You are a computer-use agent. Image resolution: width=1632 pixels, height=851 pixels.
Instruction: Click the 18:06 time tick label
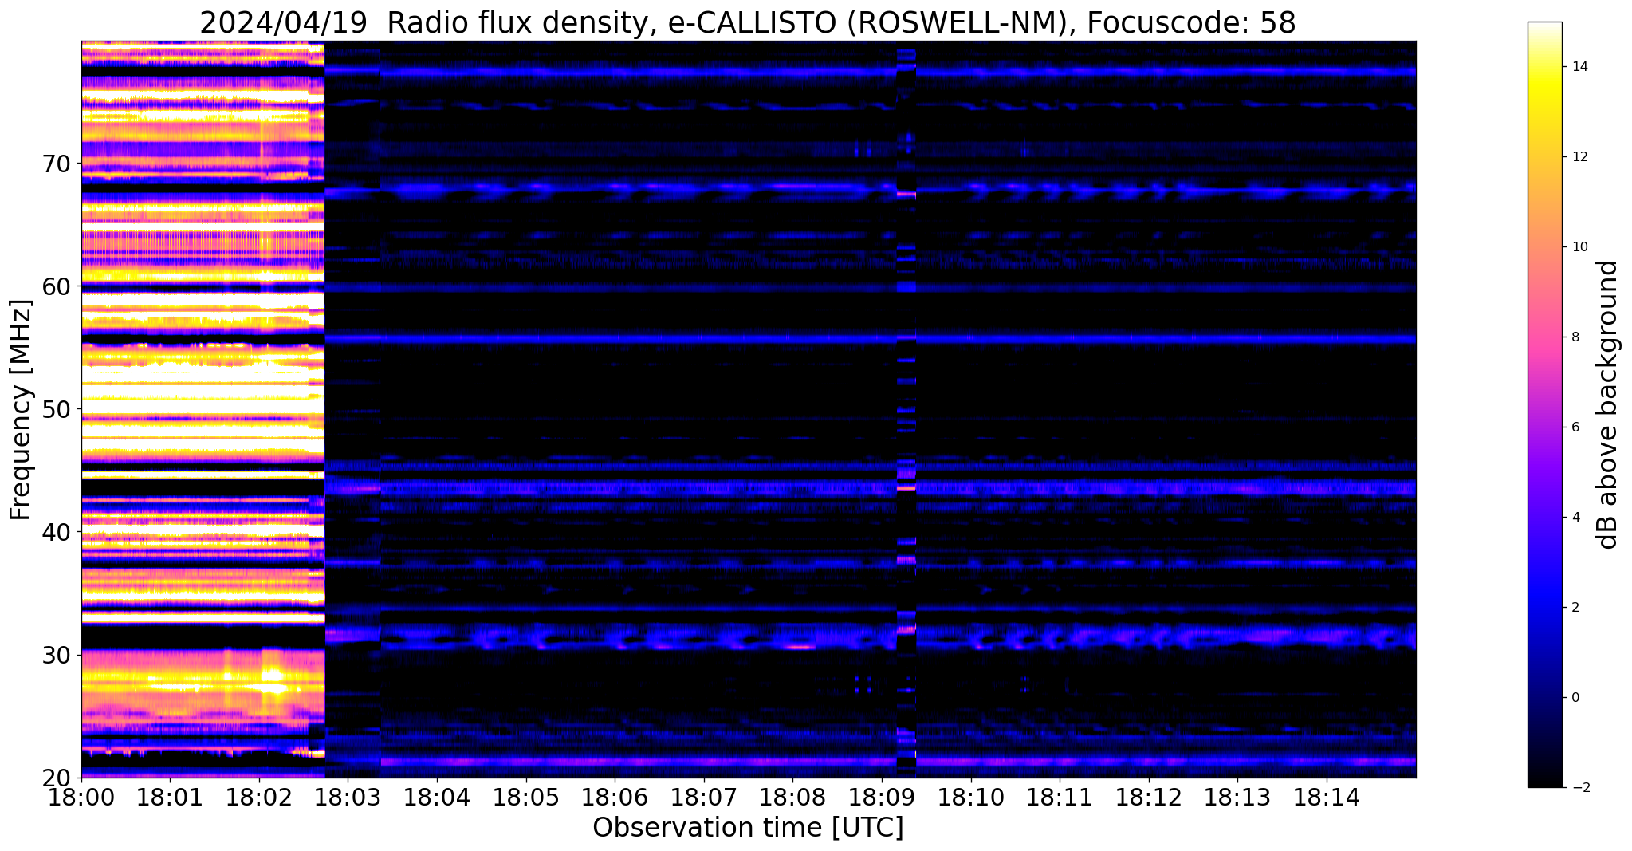click(615, 797)
